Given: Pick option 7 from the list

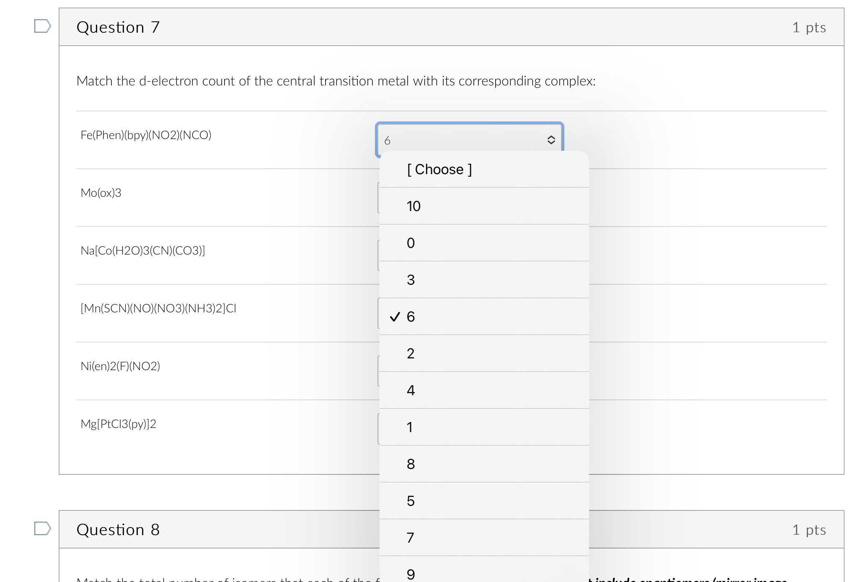Looking at the screenshot, I should (411, 538).
